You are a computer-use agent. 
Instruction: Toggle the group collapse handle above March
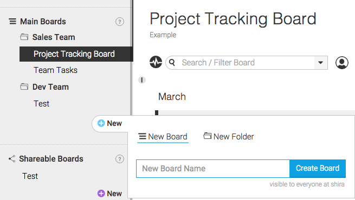(142, 80)
